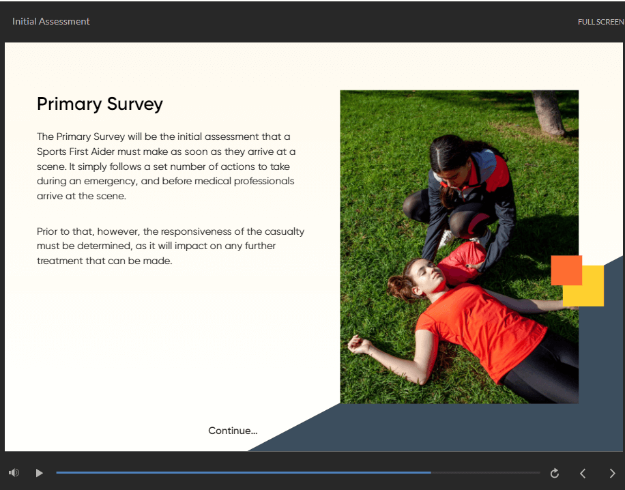Click the circular replay arrow icon
The height and width of the screenshot is (490, 625).
[x=554, y=472]
